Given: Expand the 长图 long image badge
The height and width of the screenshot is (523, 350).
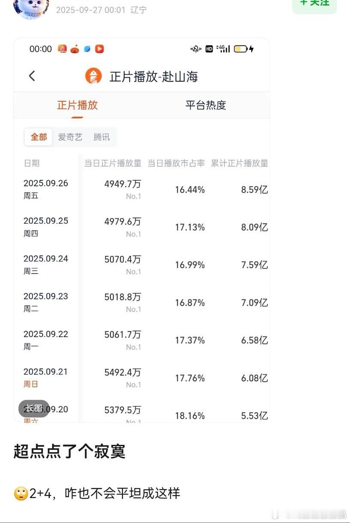Looking at the screenshot, I should coord(34,408).
